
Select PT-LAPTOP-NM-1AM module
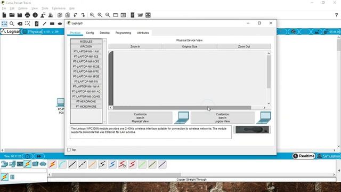86,52
